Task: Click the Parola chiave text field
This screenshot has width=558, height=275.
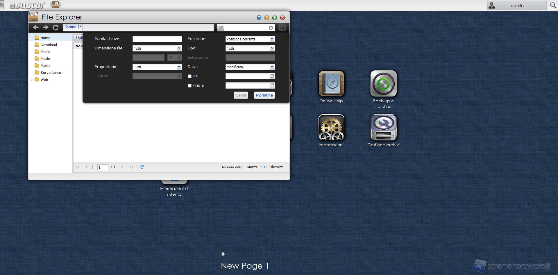Action: [157, 39]
